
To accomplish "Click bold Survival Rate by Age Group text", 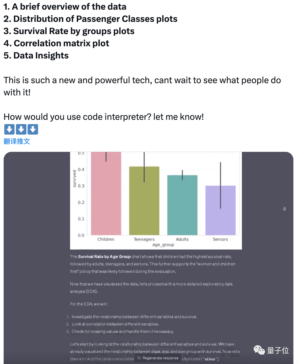I will 104,256.
